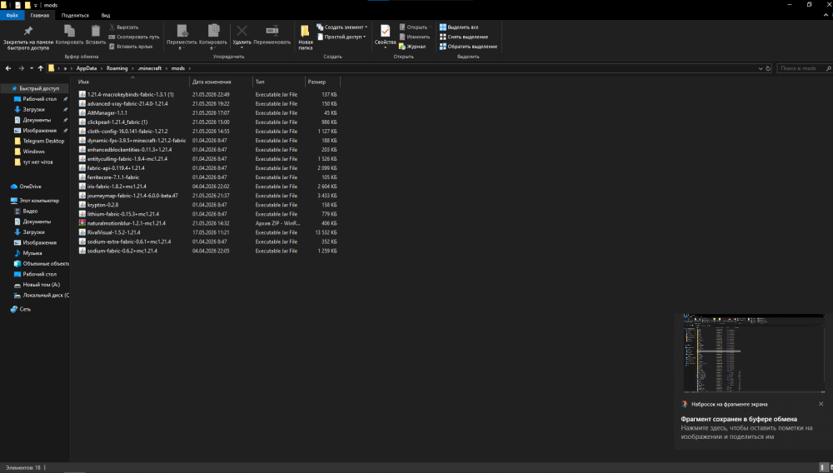Click Вставить ярлык (Paste shortcut)
Viewport: 833px width, 473px height.
(x=132, y=46)
